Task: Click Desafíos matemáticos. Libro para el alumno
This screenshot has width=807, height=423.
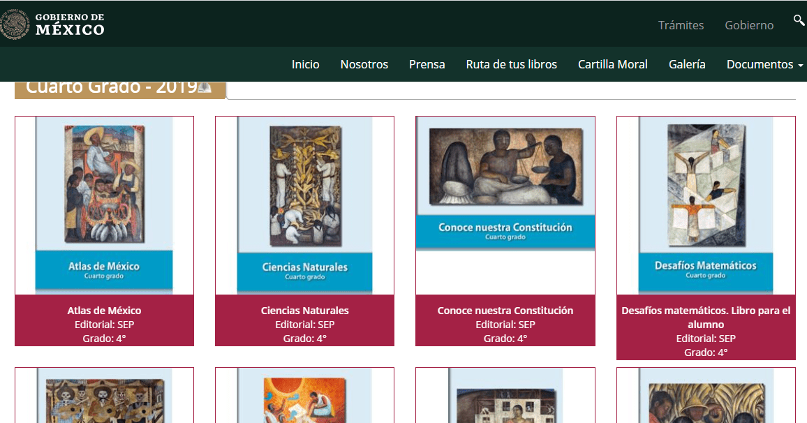Action: pos(706,318)
